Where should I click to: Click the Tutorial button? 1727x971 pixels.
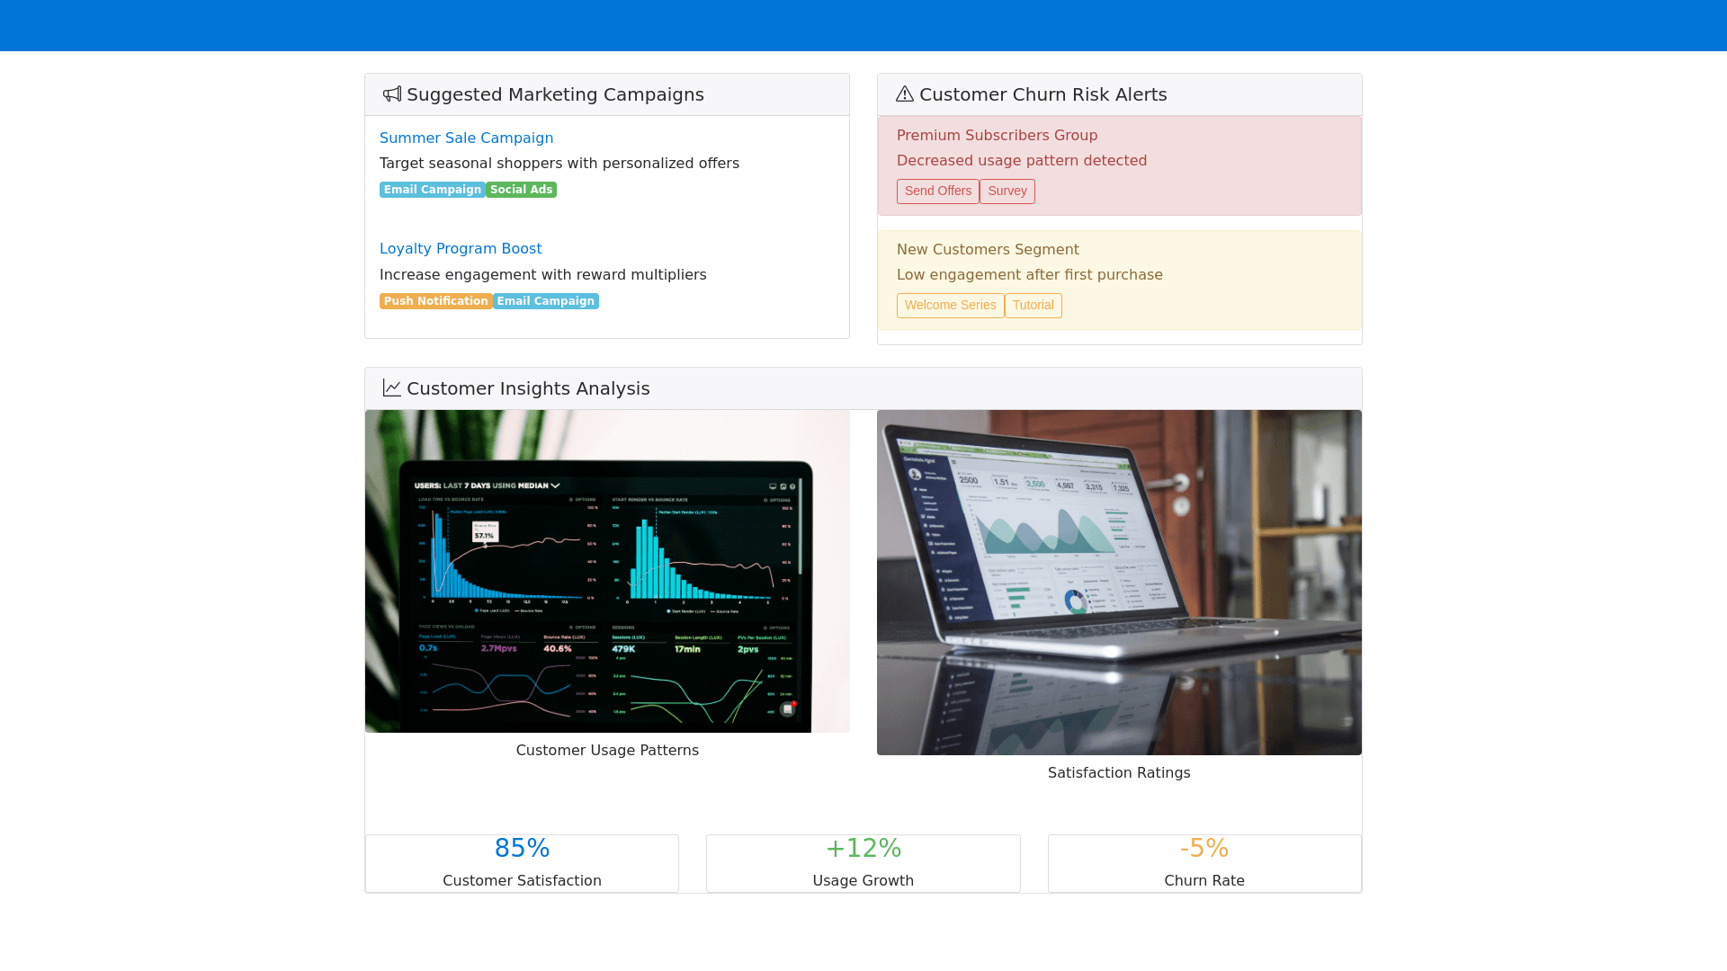pos(1033,306)
